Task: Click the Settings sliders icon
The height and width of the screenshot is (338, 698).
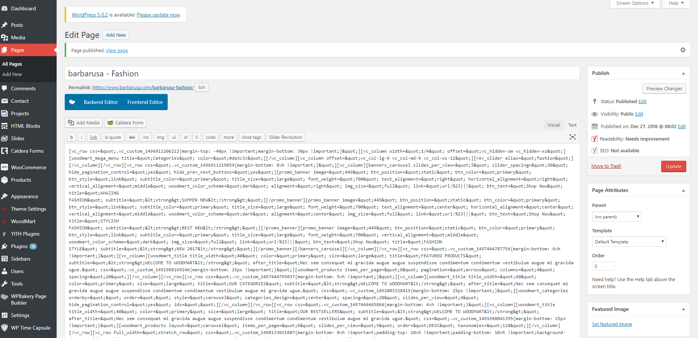Action: pyautogui.click(x=4, y=315)
